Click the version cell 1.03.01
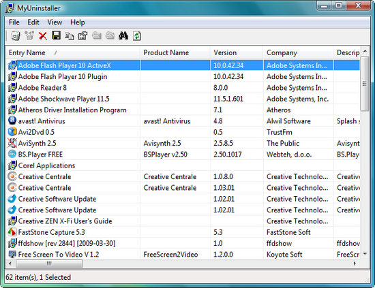 (x=224, y=188)
